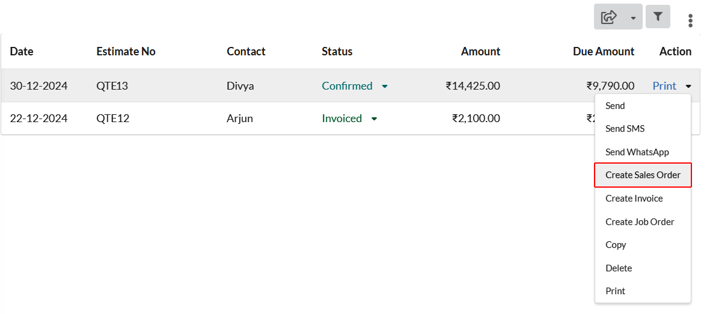Click the filter funnel icon

pos(658,17)
